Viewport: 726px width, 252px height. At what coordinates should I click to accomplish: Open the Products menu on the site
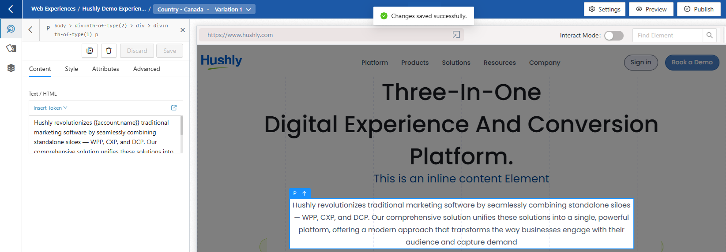click(x=415, y=63)
